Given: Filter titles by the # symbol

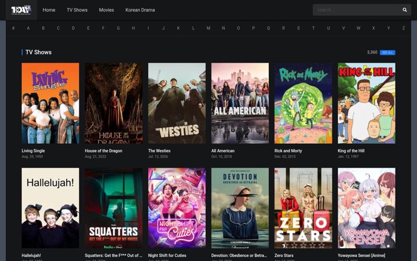Looking at the screenshot, I should coord(13,28).
